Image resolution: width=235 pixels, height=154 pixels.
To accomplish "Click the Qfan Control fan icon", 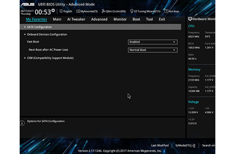I will coord(104,11).
